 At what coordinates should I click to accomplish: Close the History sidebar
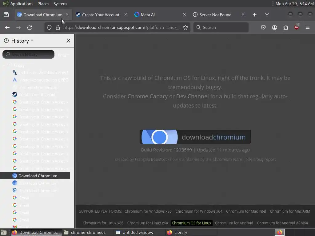tap(68, 41)
